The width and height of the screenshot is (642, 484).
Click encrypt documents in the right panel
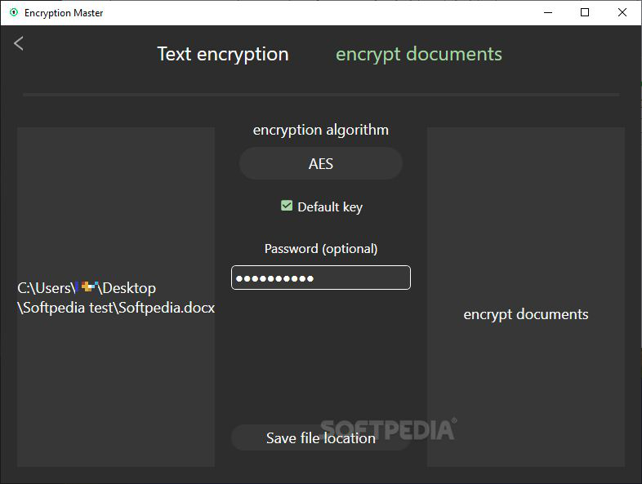pos(526,314)
